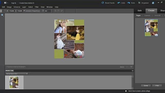Screen dimensions: 165x93
Task: Select the Layouts sub-tab
Action: pyautogui.click(x=147, y=16)
